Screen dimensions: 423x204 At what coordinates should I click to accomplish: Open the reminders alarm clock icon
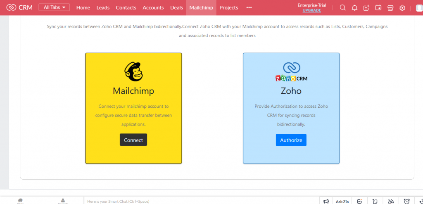coord(406,201)
